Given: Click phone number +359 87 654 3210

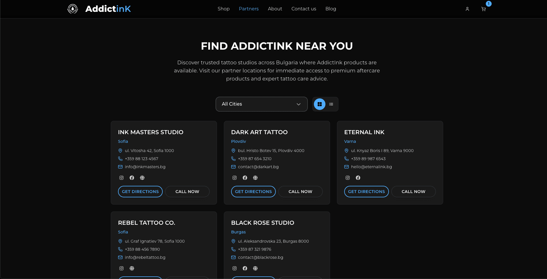Looking at the screenshot, I should (255, 159).
